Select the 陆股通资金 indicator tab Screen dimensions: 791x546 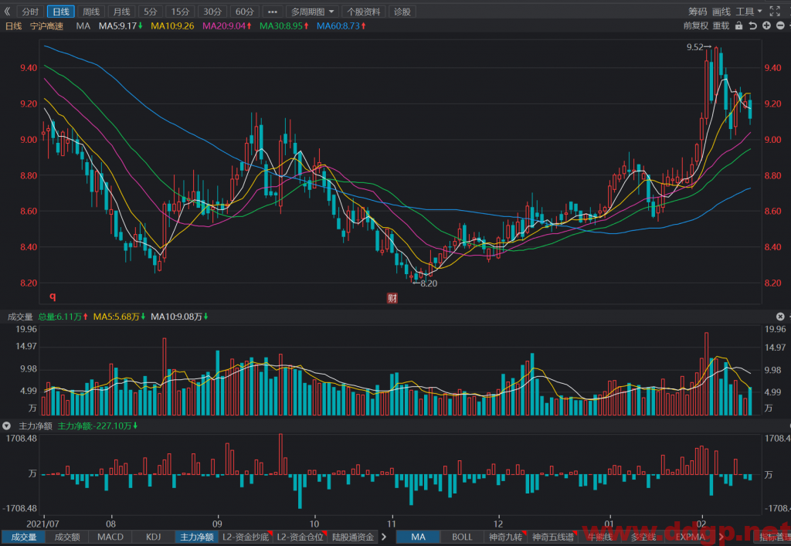(352, 538)
